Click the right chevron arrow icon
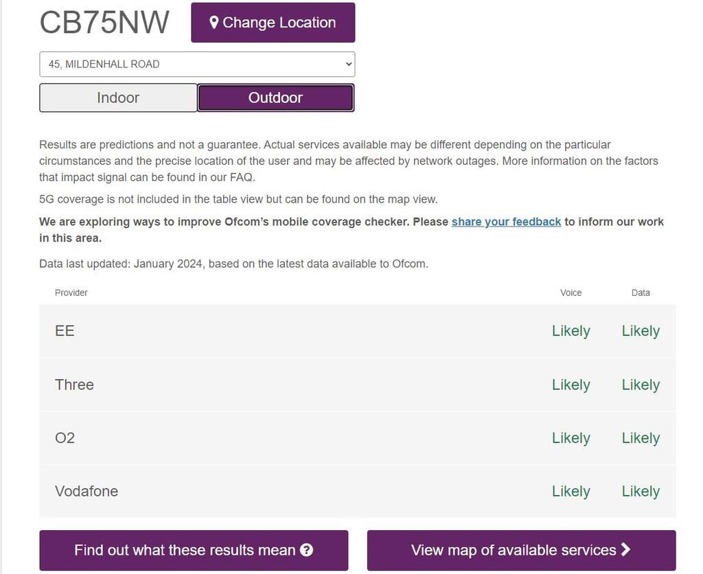This screenshot has width=703, height=574. tap(625, 549)
